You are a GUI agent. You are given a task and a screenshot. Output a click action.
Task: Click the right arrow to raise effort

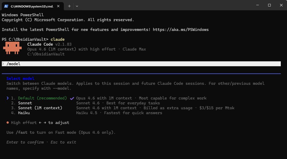pos(45,123)
